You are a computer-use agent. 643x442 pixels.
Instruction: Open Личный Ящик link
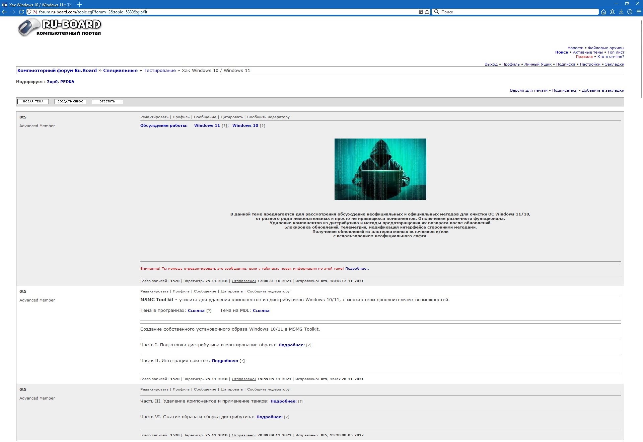click(538, 64)
